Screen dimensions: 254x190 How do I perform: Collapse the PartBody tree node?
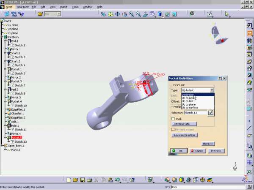point(2,37)
